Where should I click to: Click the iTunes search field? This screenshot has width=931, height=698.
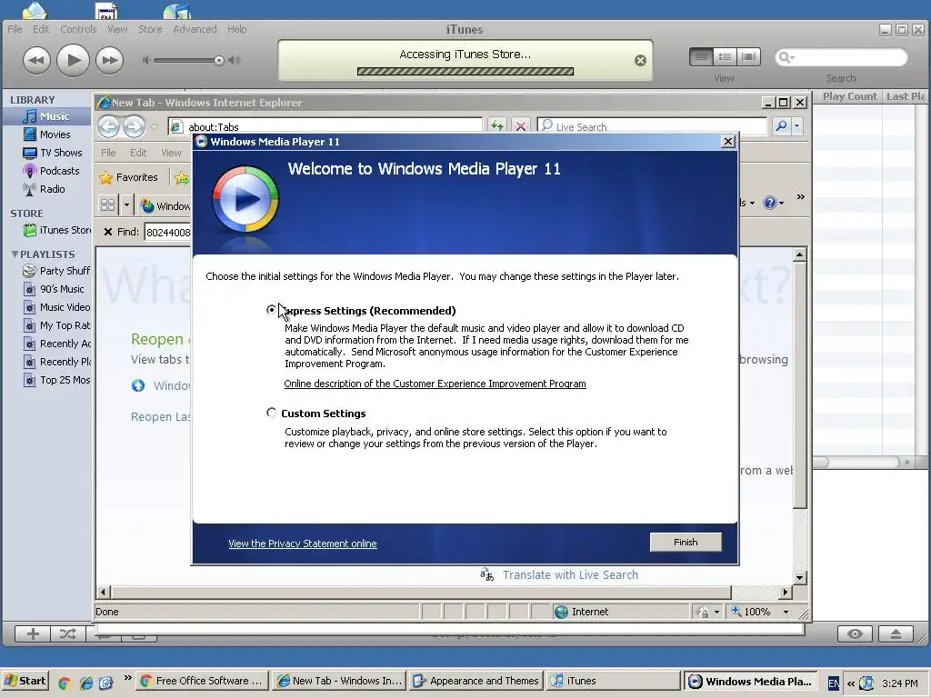tap(841, 57)
